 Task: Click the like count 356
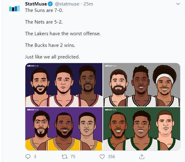click(x=111, y=156)
